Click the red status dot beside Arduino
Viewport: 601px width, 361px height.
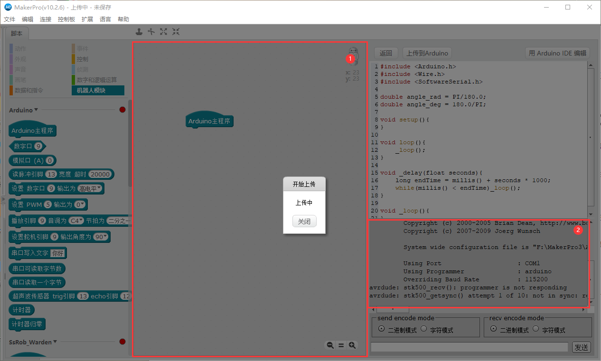tap(122, 110)
